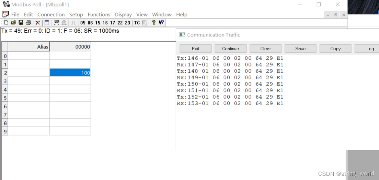This screenshot has height=180, width=379.
Task: Select row header 8
Action: (x=5, y=123)
